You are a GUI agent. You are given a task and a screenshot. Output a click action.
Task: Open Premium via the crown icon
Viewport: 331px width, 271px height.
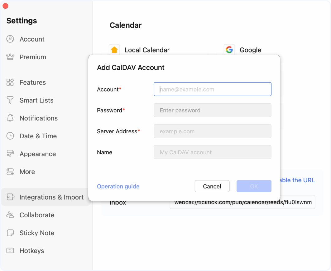click(x=10, y=57)
